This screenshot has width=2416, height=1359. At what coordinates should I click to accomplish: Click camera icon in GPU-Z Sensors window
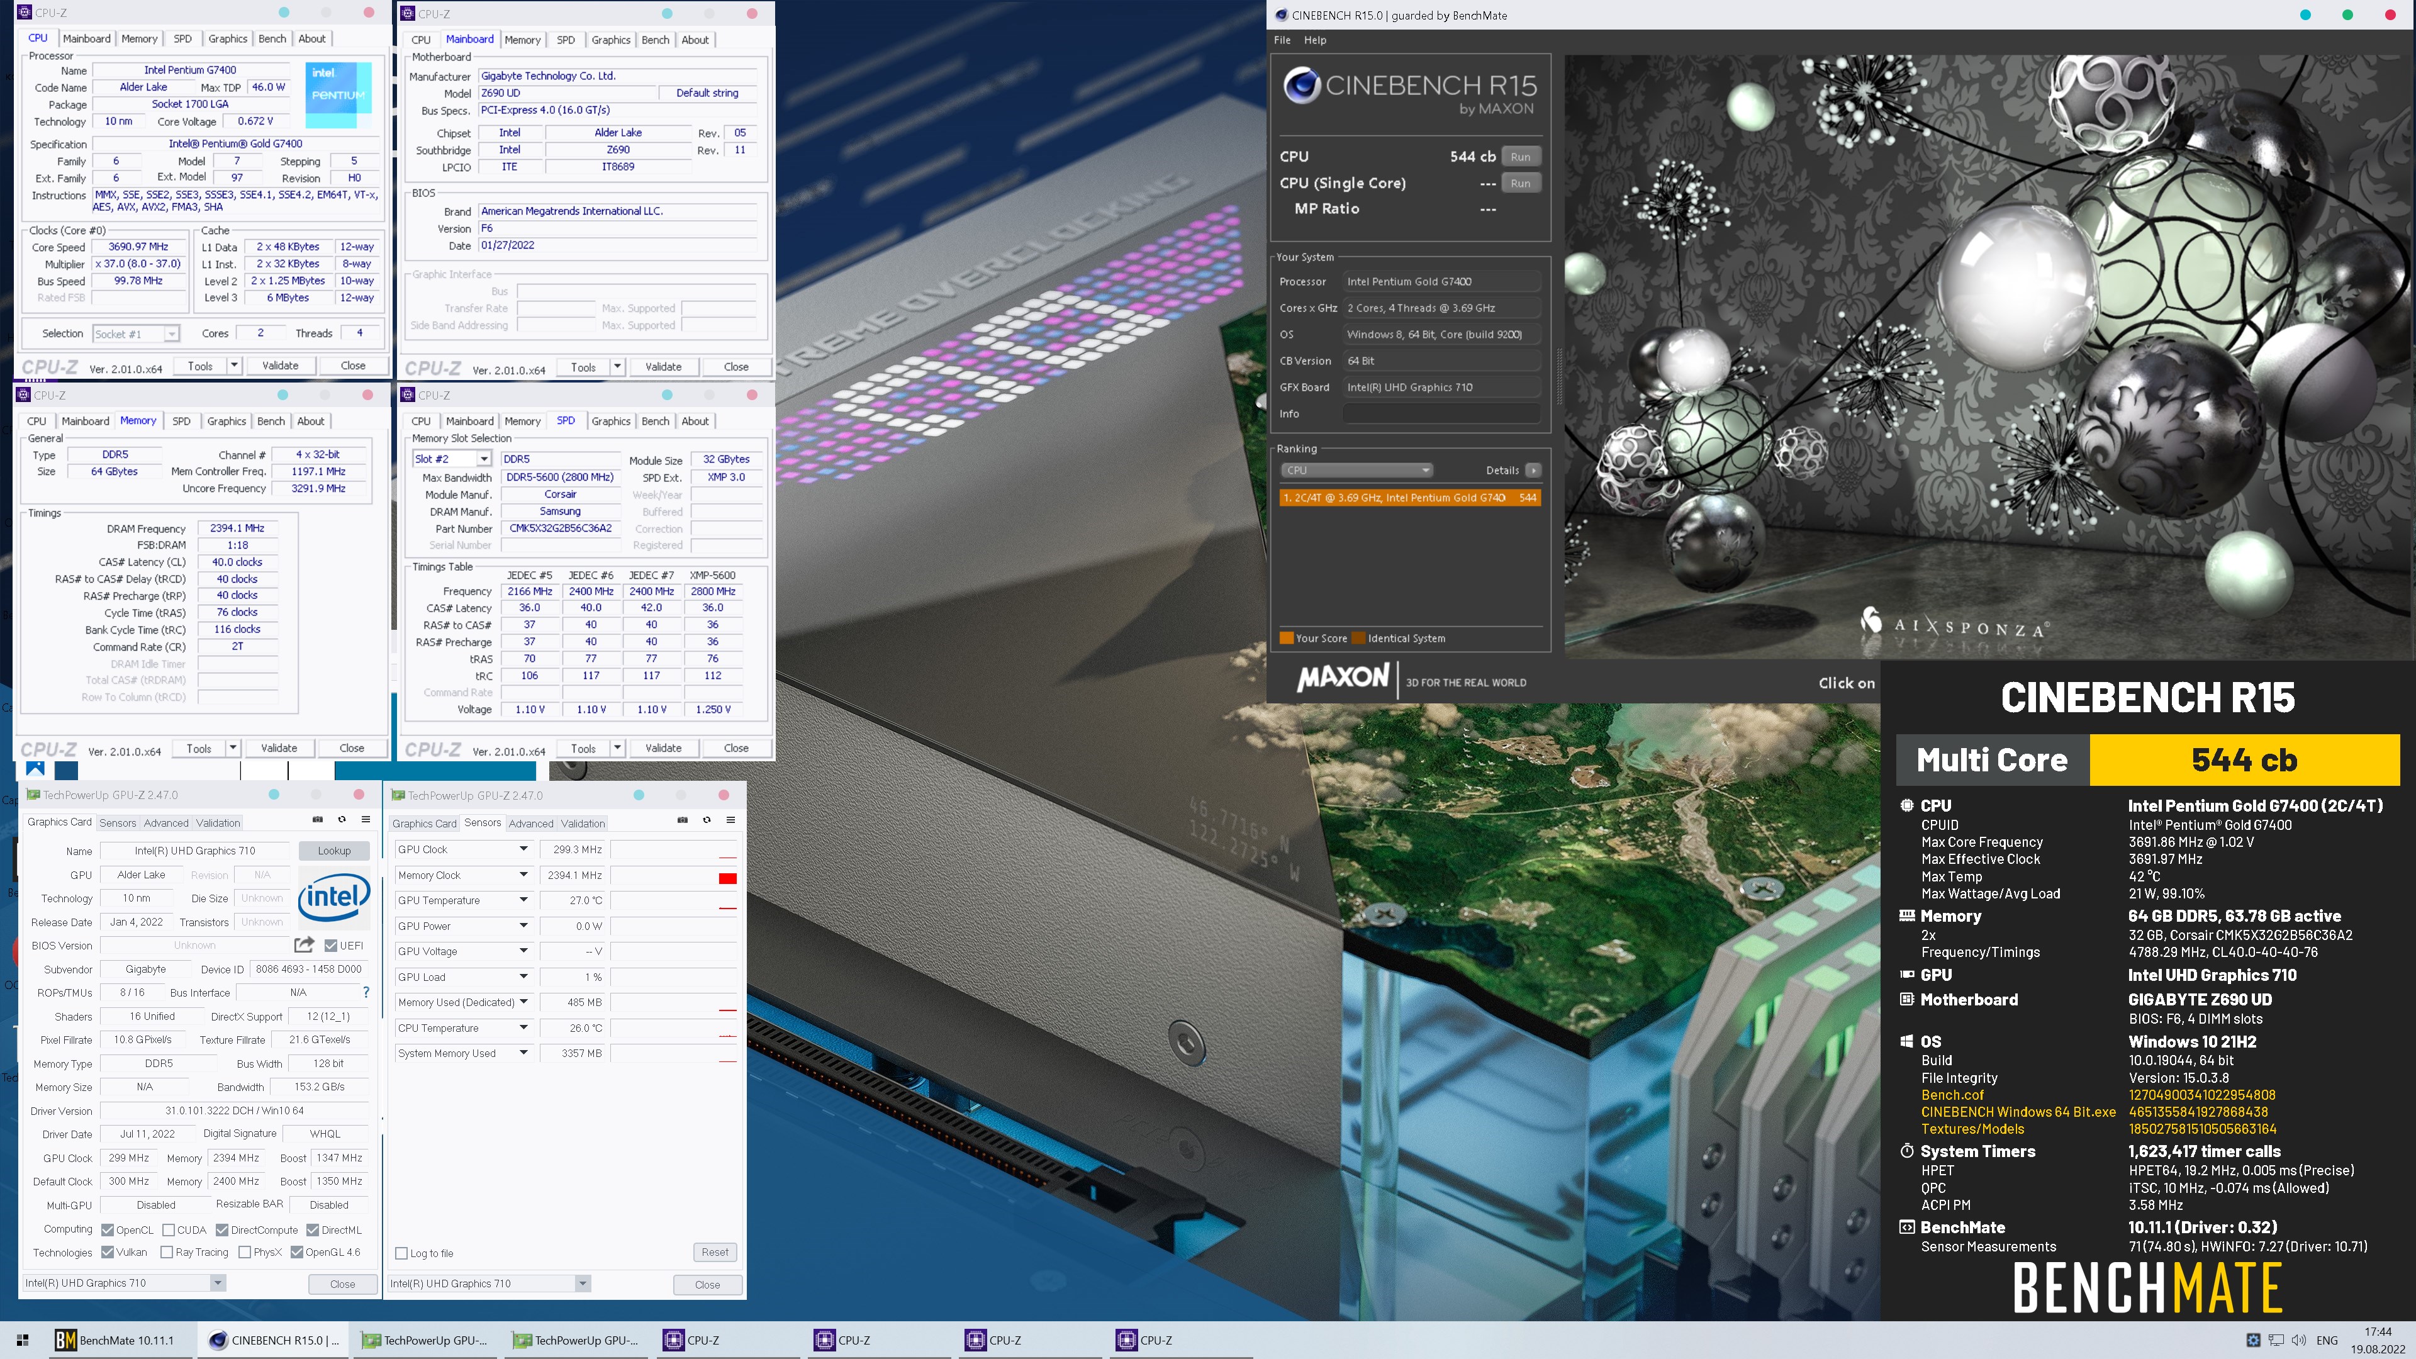tap(683, 820)
